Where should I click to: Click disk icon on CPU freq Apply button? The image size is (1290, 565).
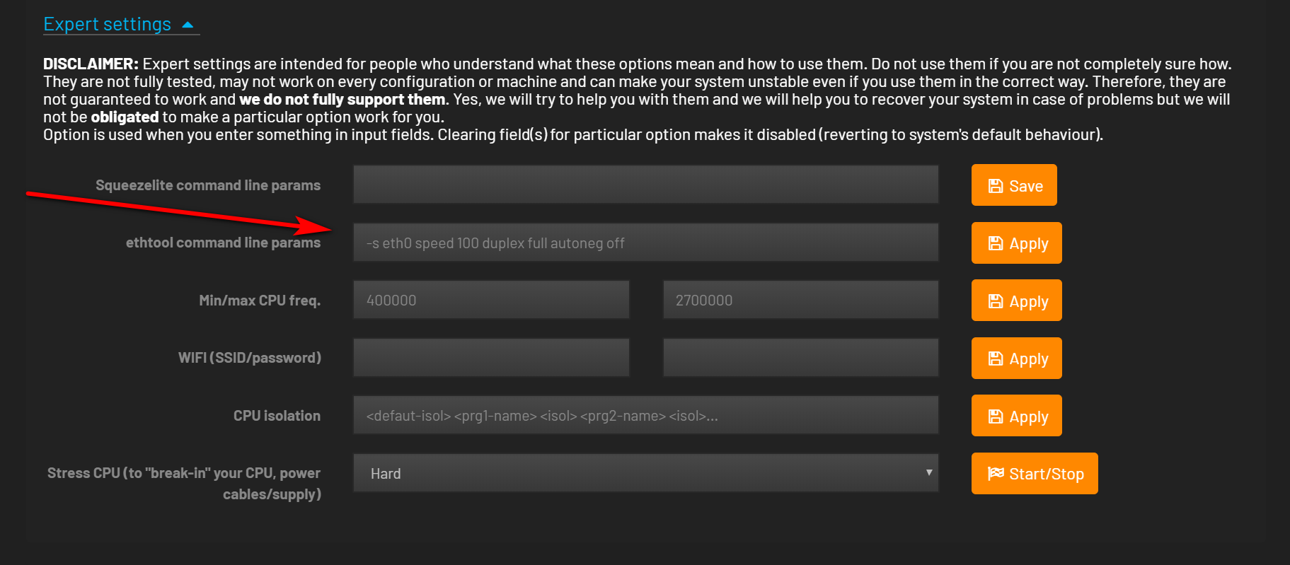996,301
